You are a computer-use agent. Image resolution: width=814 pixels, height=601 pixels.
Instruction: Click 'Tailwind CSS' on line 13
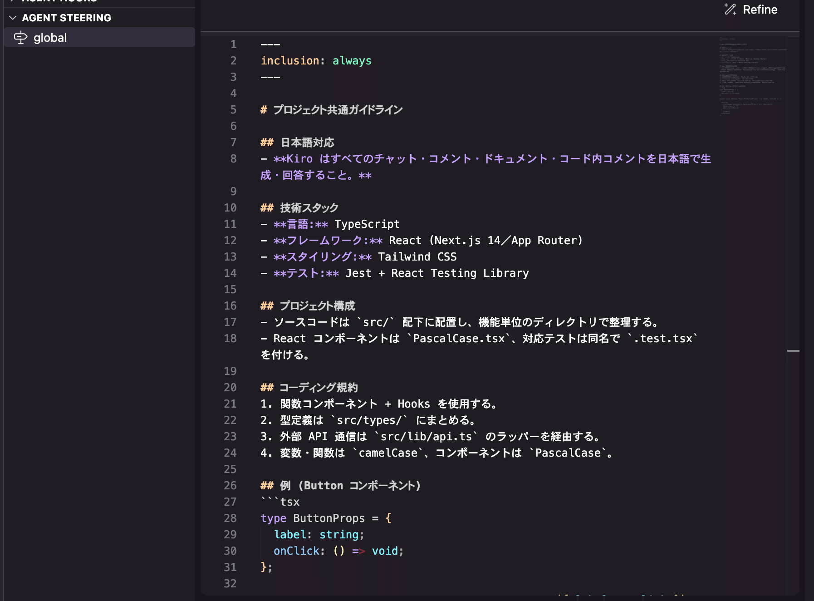tap(417, 257)
